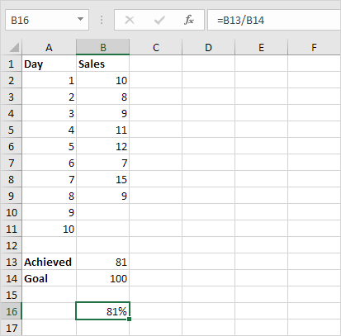
Task: Open the Insert Function fx dialog
Action: (189, 20)
